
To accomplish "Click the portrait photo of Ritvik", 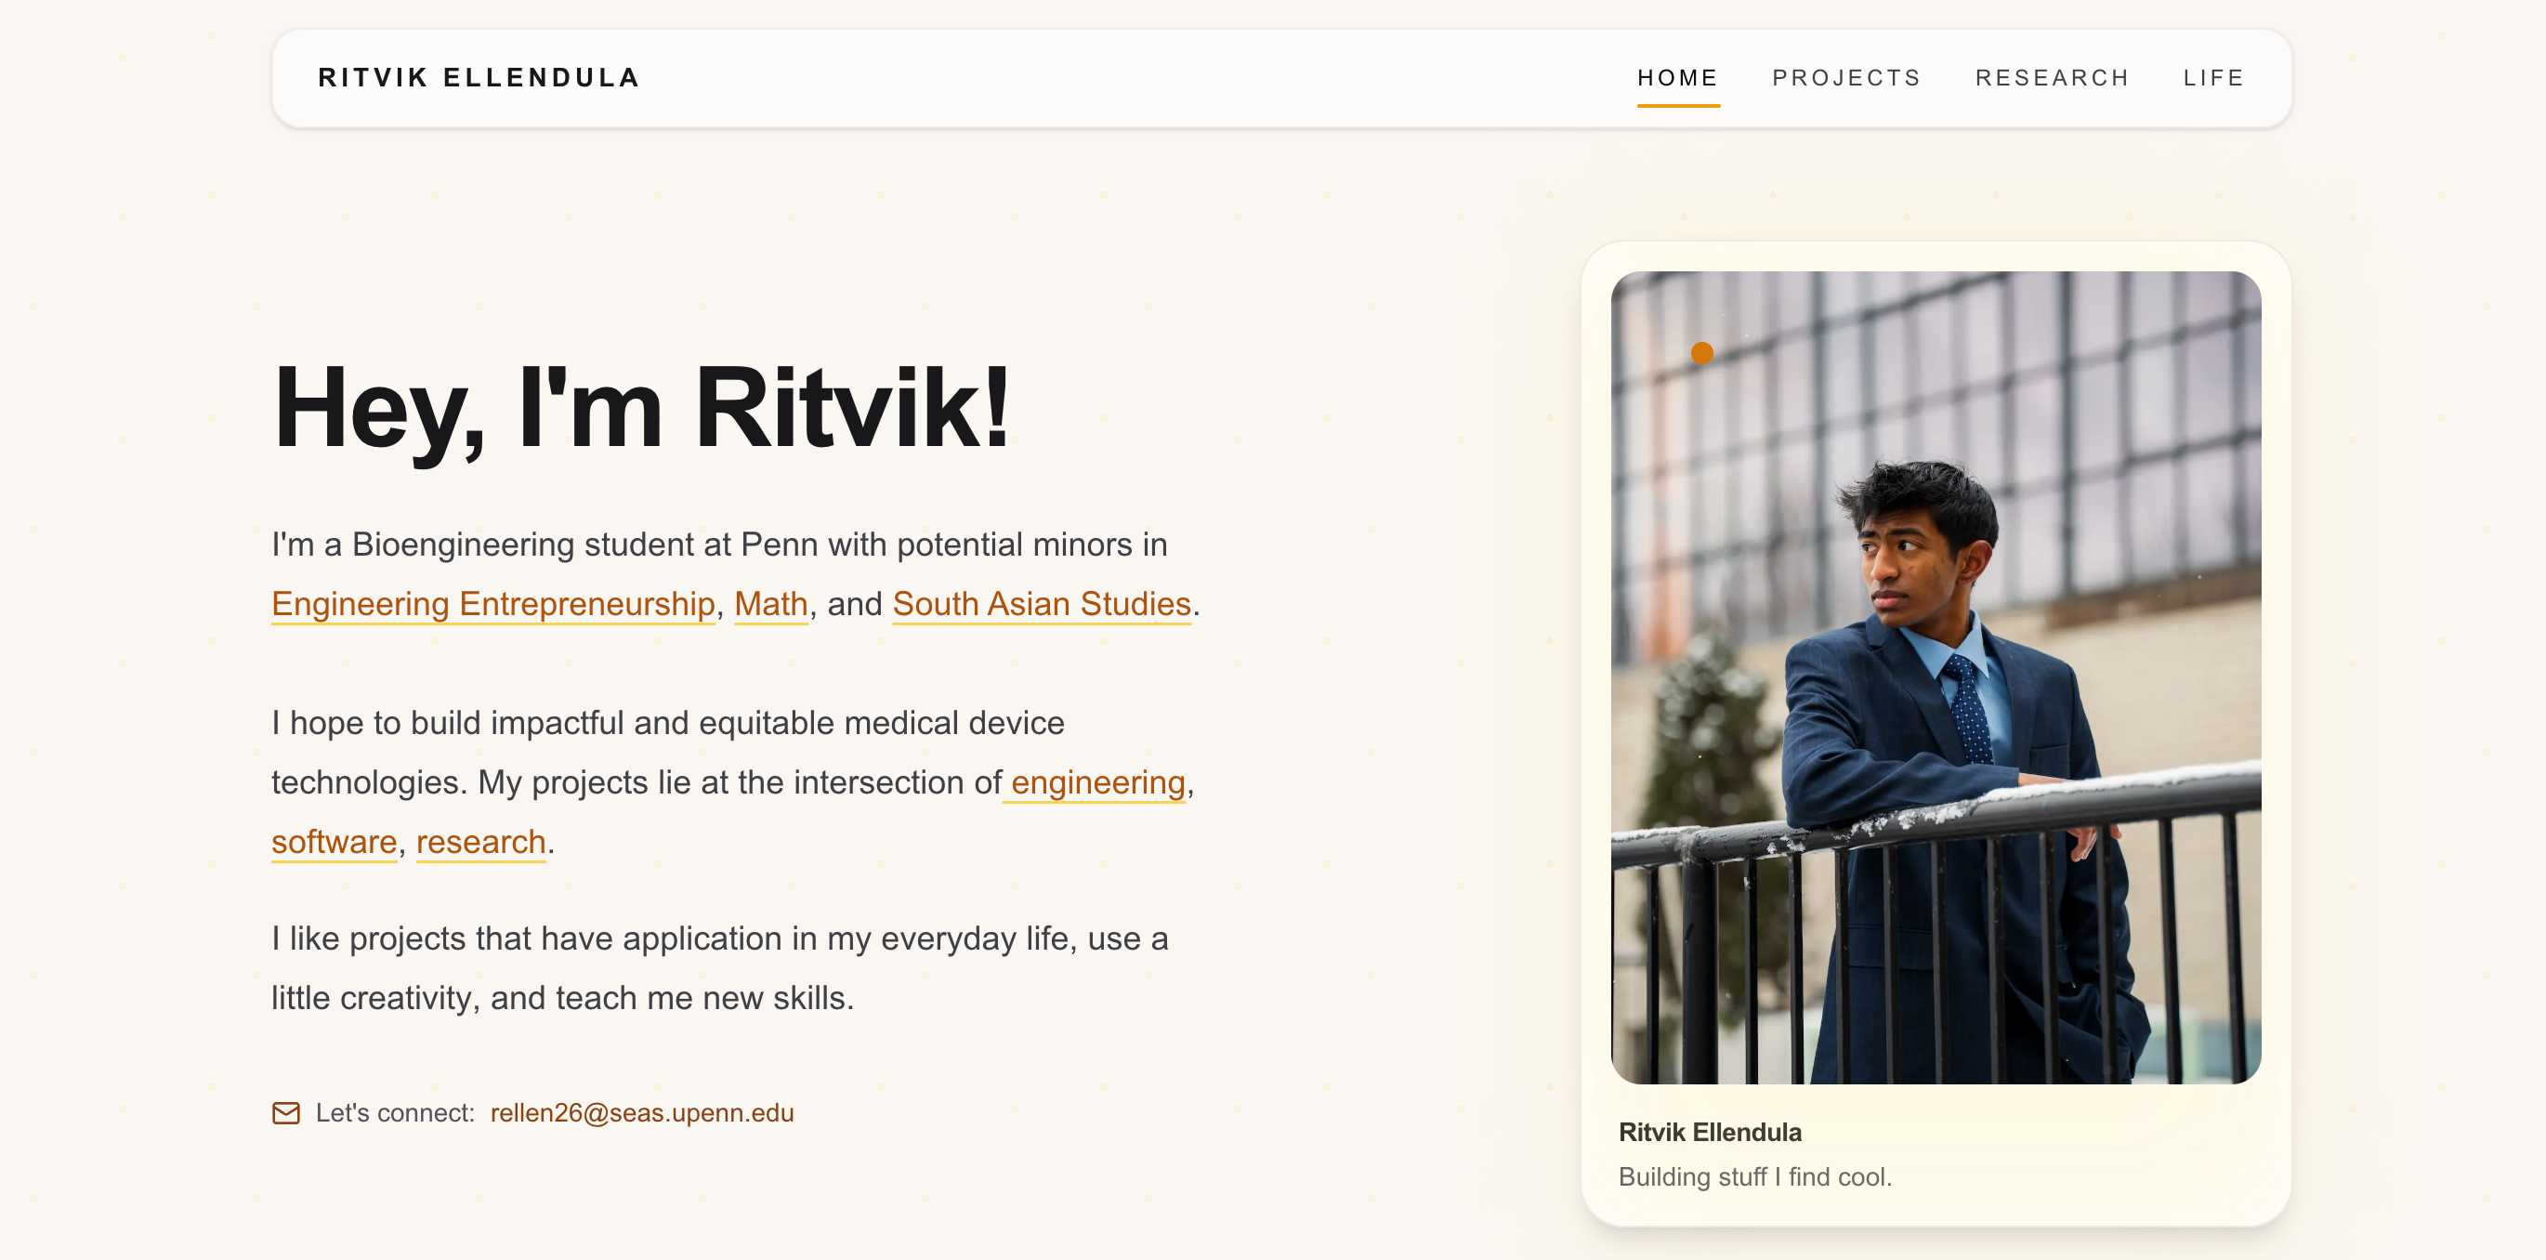I will coord(1936,678).
